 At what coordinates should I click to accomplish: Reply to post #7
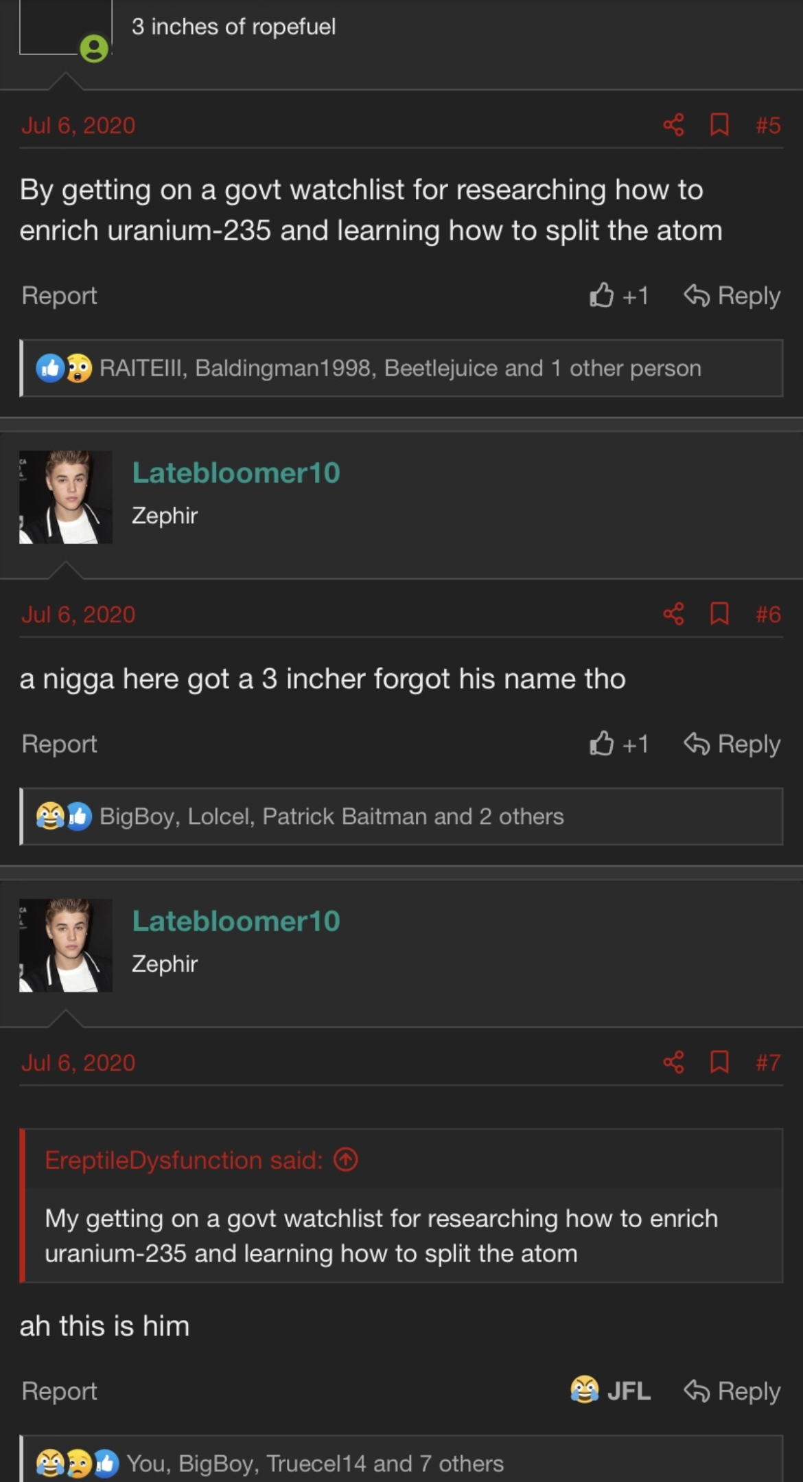pyautogui.click(x=732, y=1391)
